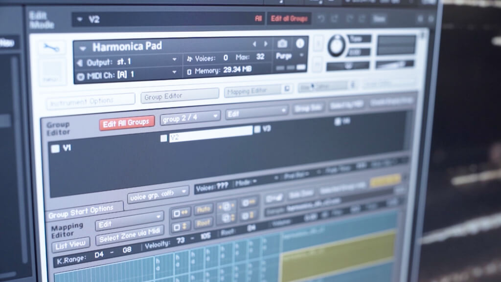The width and height of the screenshot is (501, 282).
Task: Go to previous instrument with left arrow
Action: pos(254,44)
